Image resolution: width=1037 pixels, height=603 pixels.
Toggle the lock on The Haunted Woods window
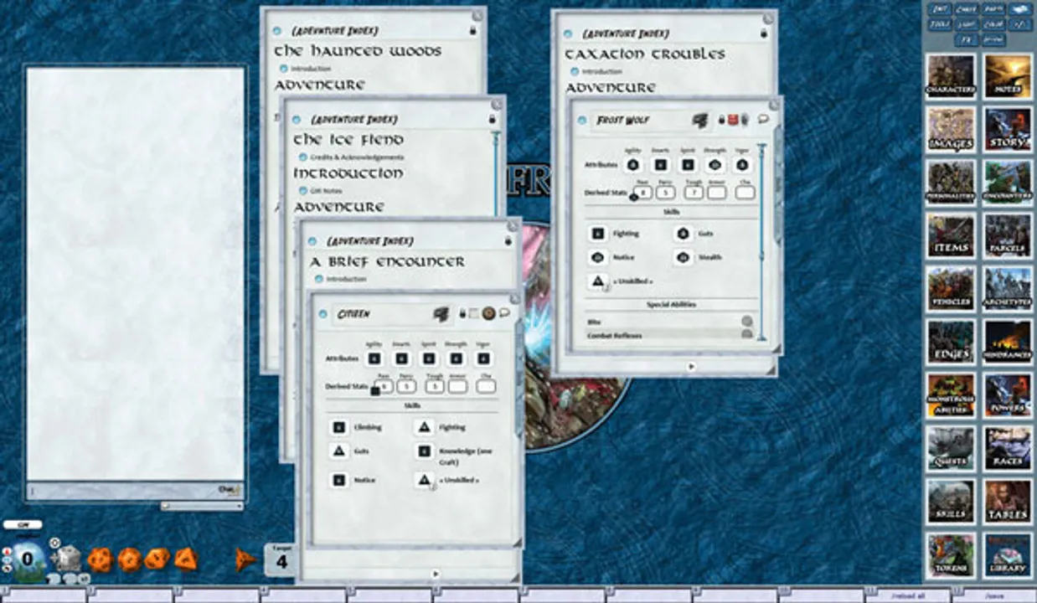(x=472, y=31)
